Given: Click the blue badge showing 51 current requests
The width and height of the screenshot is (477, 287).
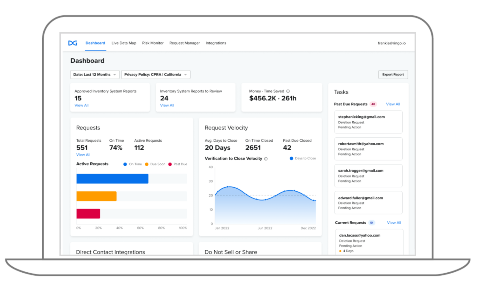Looking at the screenshot, I should [x=372, y=223].
